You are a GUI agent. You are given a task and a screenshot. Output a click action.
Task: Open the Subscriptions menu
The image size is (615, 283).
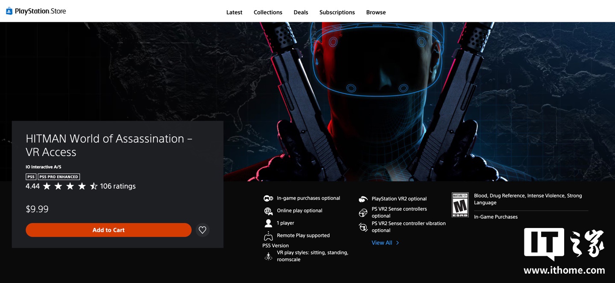pos(337,12)
